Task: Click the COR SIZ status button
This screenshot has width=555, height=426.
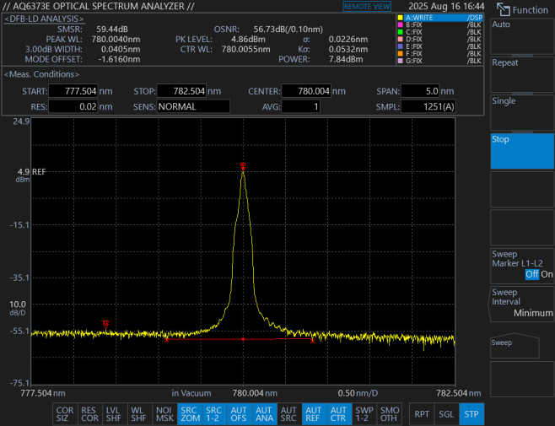Action: 65,413
